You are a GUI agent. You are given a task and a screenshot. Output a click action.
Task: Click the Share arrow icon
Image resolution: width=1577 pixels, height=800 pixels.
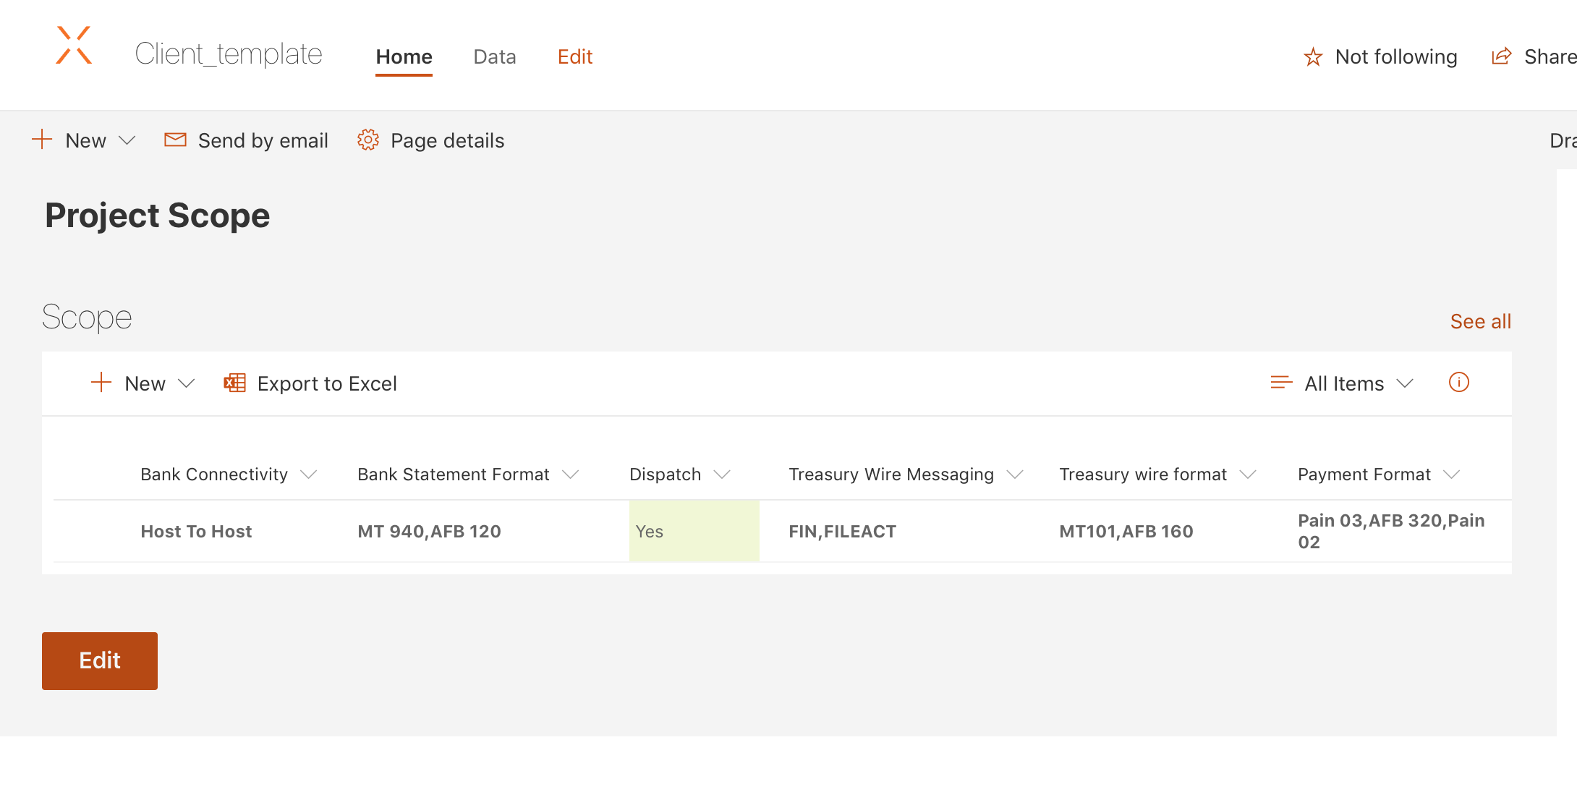tap(1502, 56)
